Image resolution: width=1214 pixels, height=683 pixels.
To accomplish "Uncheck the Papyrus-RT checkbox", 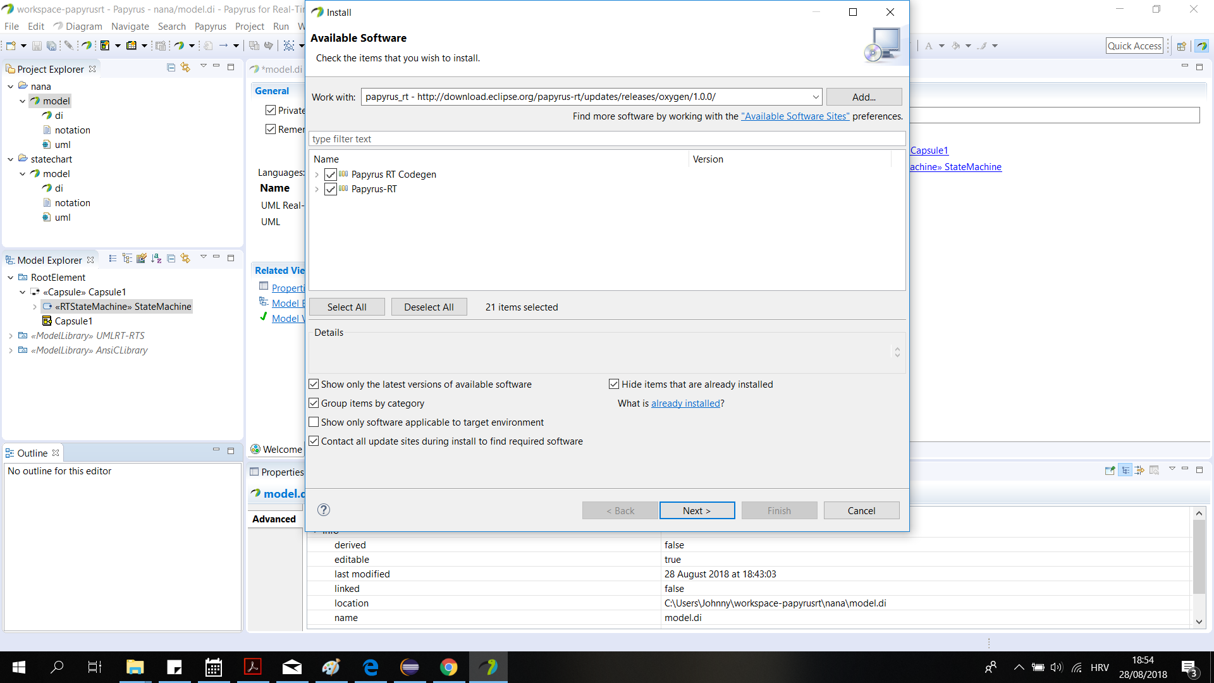I will 330,189.
